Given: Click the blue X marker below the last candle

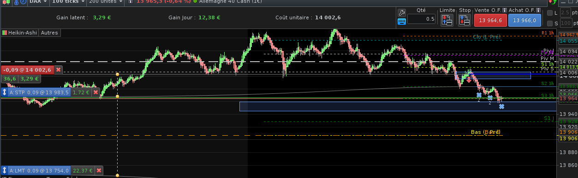Looking at the screenshot, I should pyautogui.click(x=501, y=107).
